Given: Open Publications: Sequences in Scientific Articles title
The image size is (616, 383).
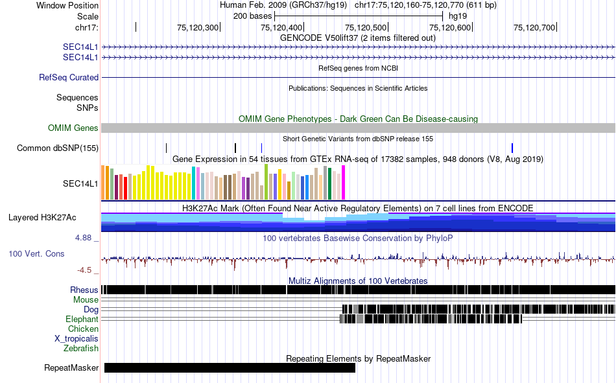Looking at the screenshot, I should pos(358,88).
